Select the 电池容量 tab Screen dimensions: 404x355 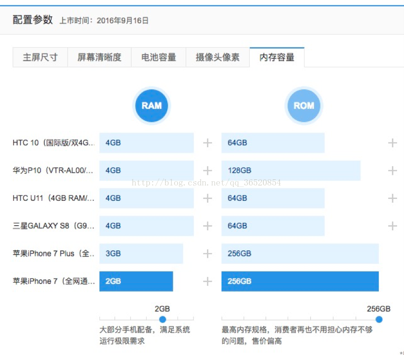pos(158,57)
